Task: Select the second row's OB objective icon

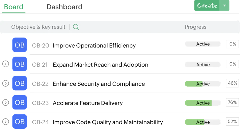Action: [x=19, y=64]
